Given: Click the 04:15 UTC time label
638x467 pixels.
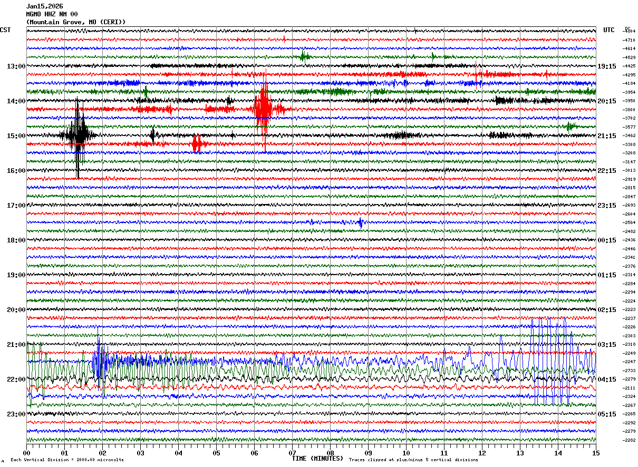Looking at the screenshot, I should point(607,380).
